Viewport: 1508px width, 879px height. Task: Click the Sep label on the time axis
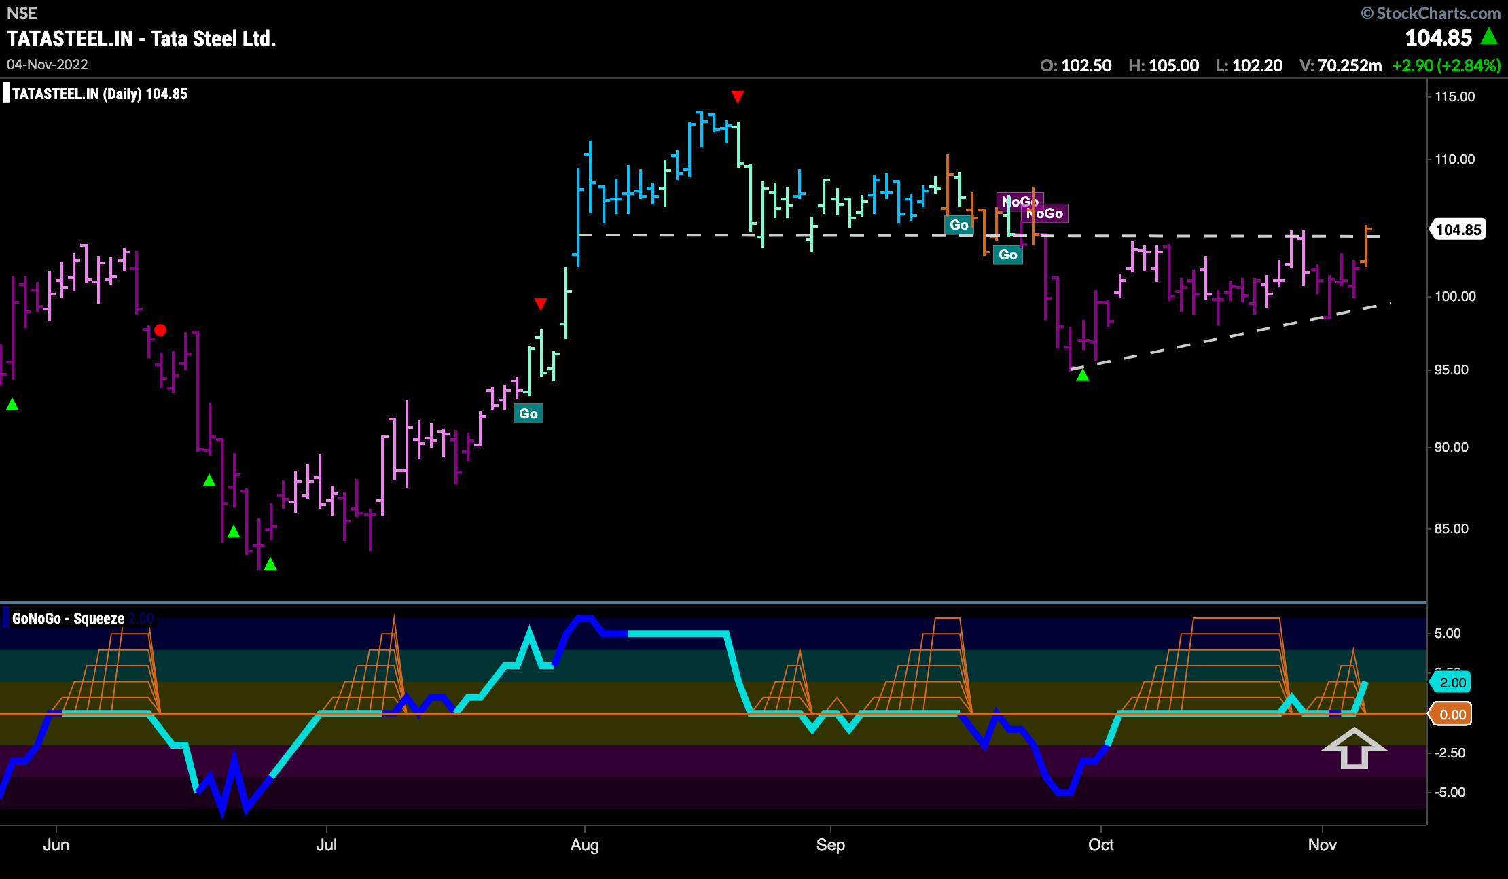click(x=830, y=845)
